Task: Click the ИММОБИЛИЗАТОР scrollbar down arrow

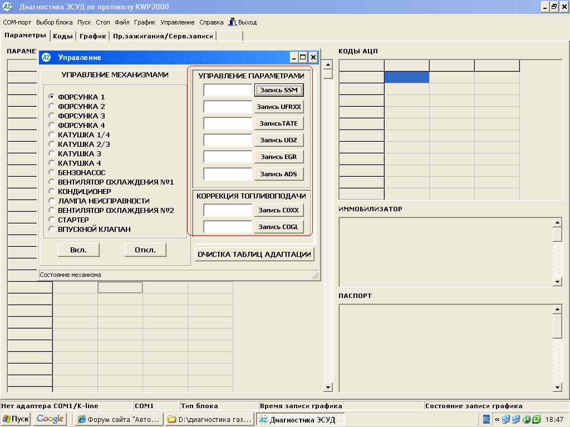Action: (x=557, y=282)
